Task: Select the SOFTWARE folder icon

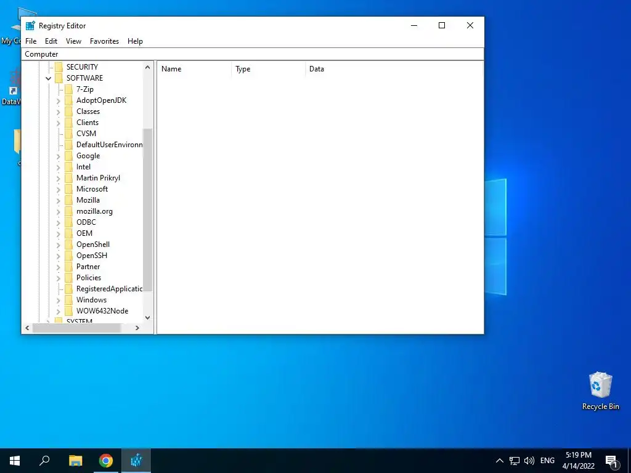Action: point(59,78)
